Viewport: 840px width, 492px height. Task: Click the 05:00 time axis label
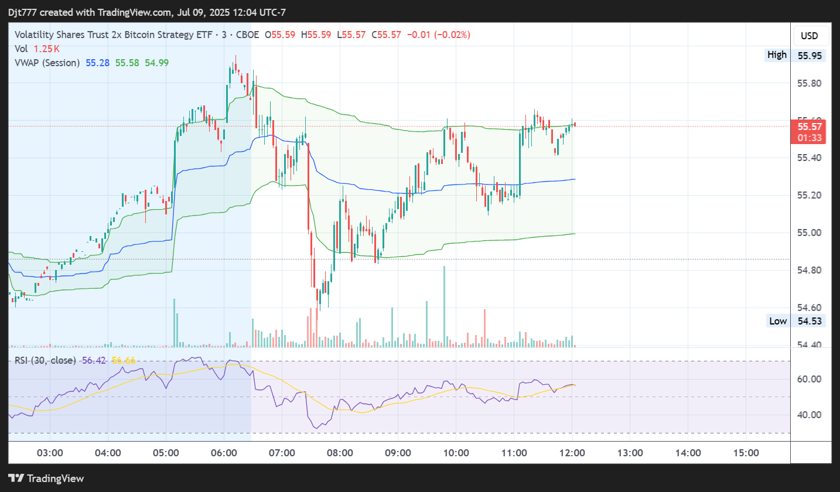pos(166,453)
